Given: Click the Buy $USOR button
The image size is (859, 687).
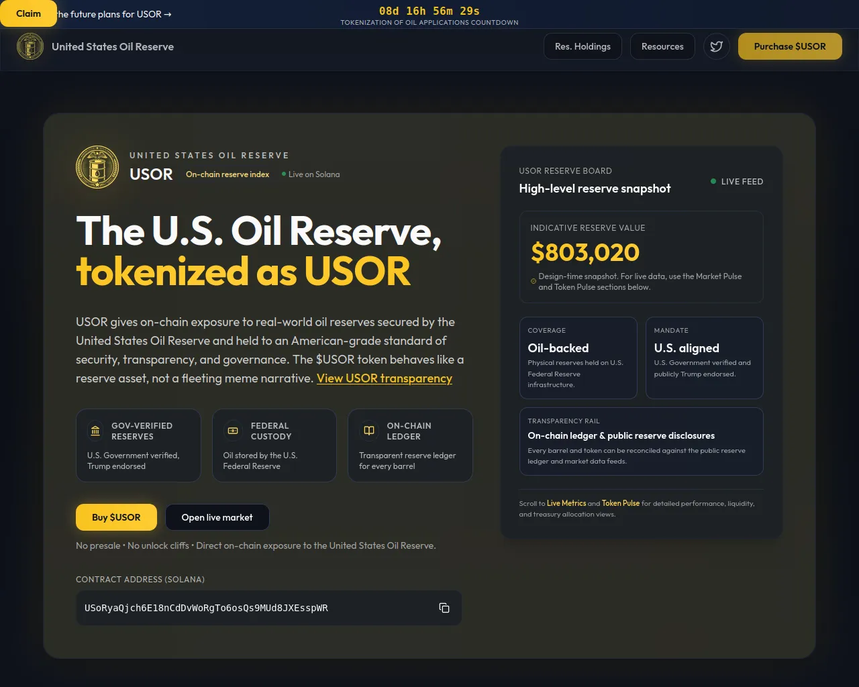Looking at the screenshot, I should tap(116, 517).
